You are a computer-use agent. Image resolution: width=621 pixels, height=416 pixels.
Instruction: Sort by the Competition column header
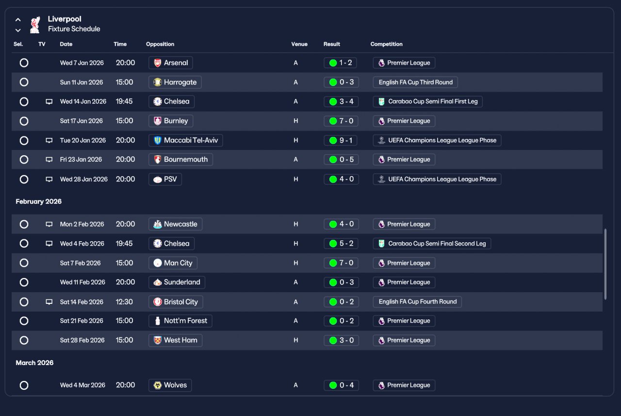pos(387,44)
